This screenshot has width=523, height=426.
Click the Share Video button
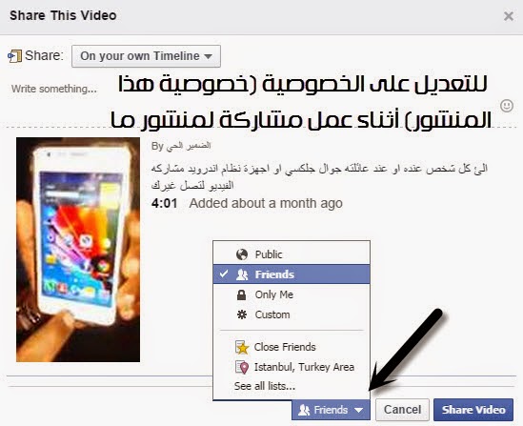pyautogui.click(x=473, y=410)
